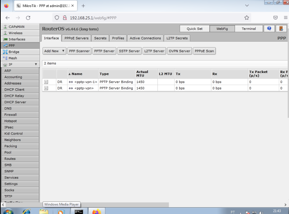Switch to the L2TP Secrets tab
Screen dimensions: 289x214
[177, 38]
